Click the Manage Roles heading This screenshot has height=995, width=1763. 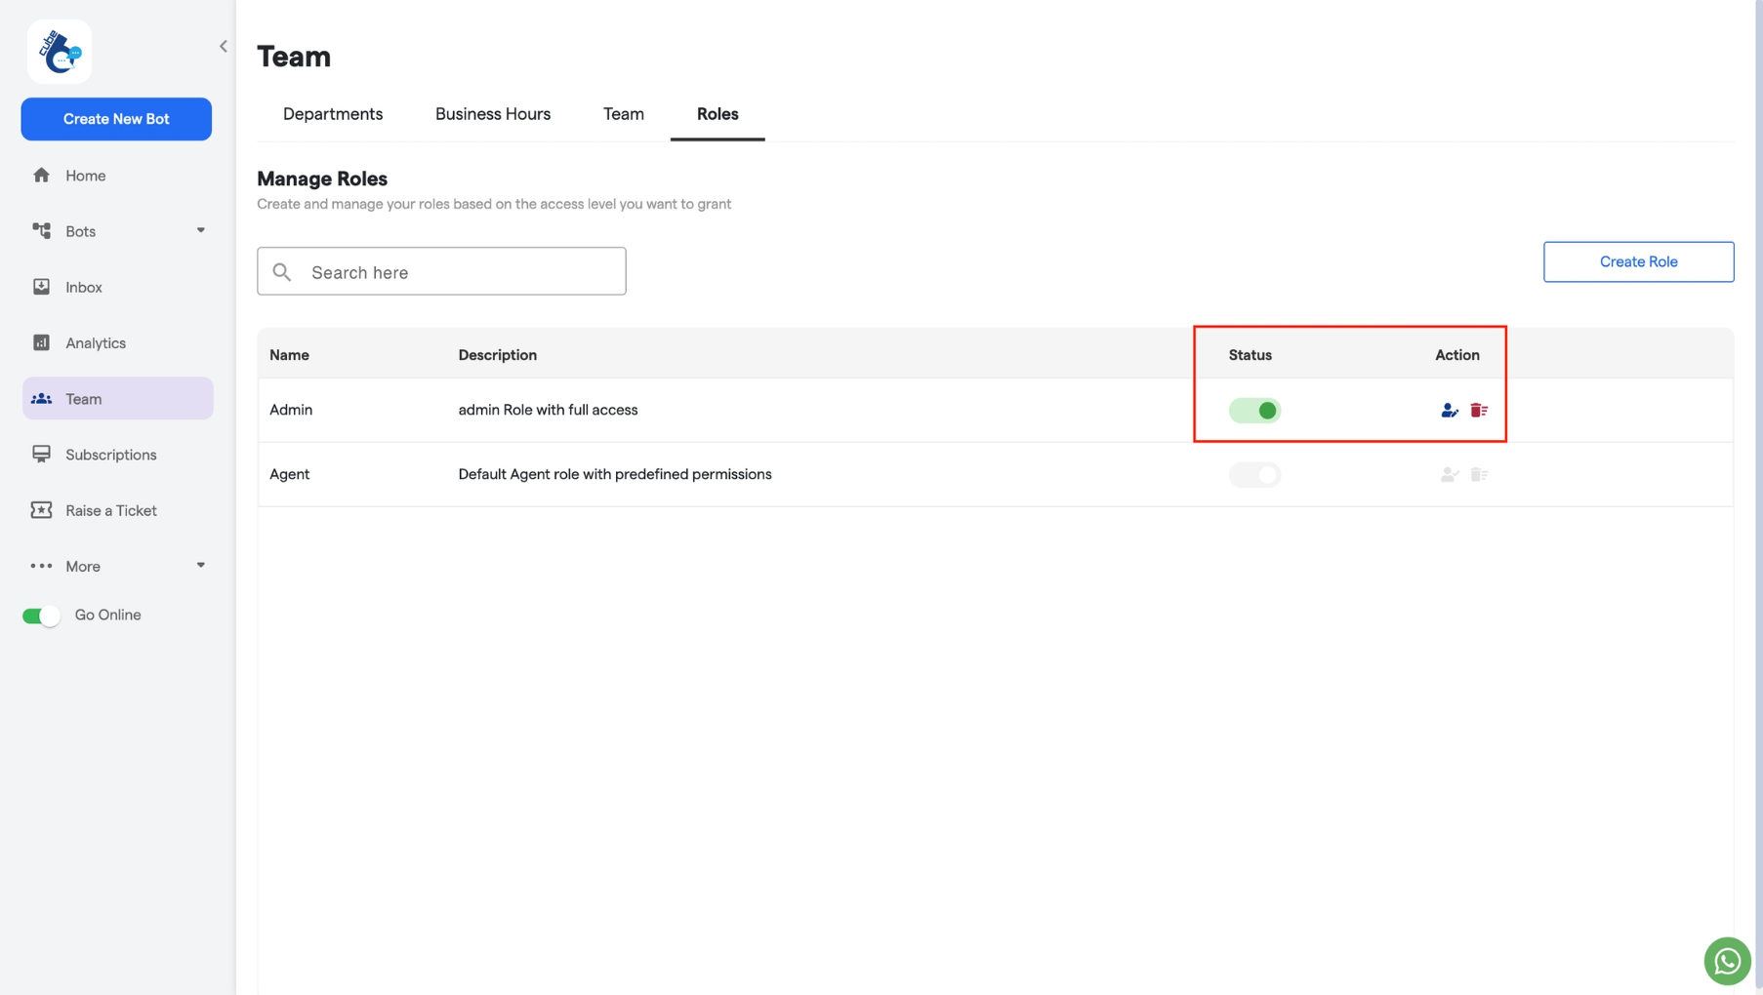pos(322,179)
